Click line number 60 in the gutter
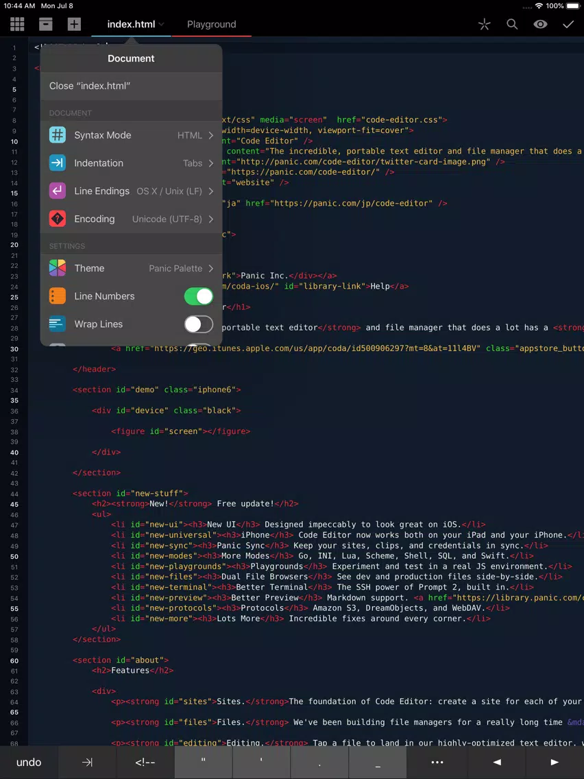584x779 pixels. point(14,661)
